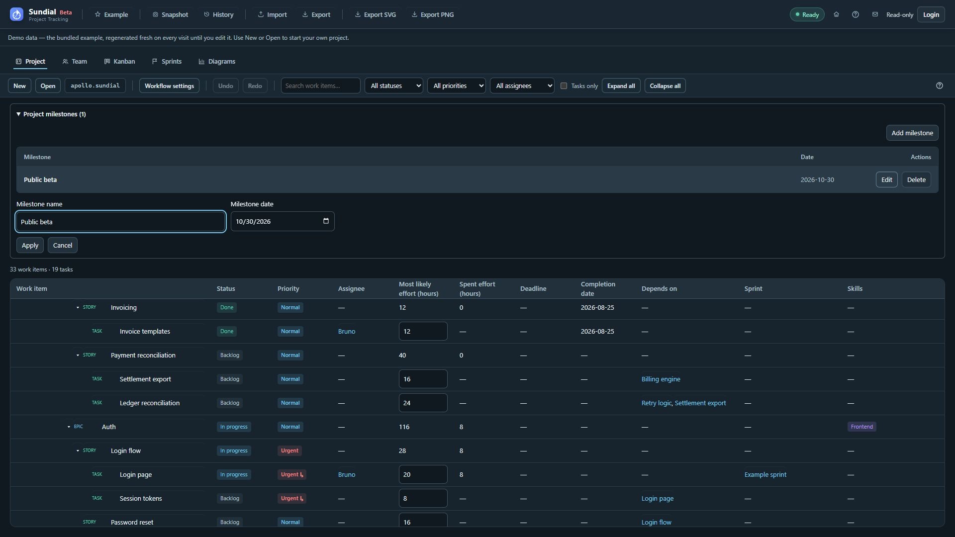
Task: Click the help icon at toolbar right
Action: (940, 86)
